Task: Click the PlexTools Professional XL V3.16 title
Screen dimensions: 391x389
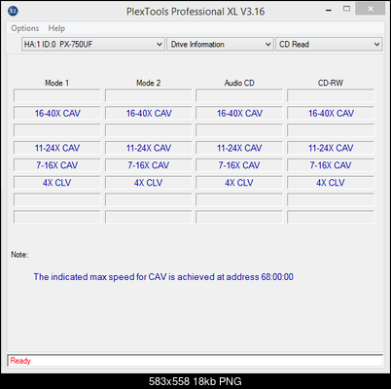Action: coord(195,12)
